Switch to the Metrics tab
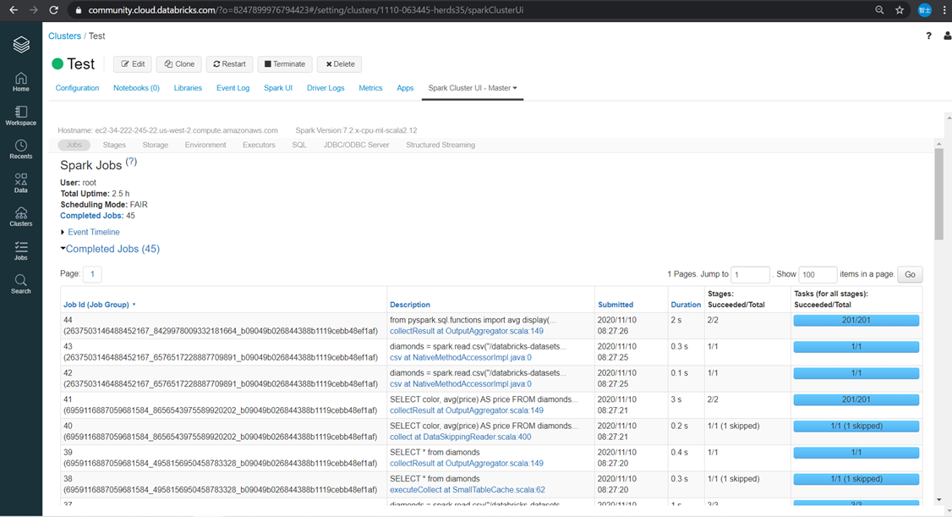 [370, 88]
